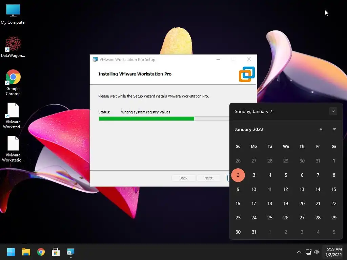
Task: Open the Windows Start menu
Action: (11, 252)
